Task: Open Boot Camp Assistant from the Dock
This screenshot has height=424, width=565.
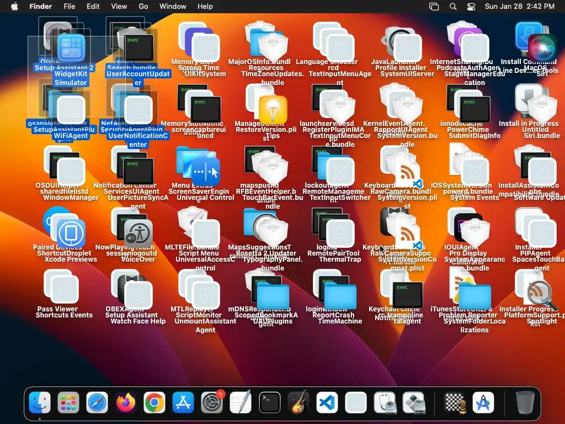Action: click(x=413, y=402)
